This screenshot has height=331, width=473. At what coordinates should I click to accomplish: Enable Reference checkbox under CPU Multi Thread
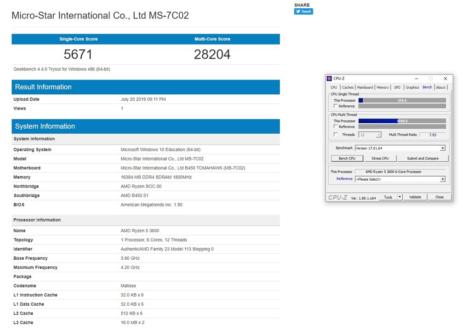click(336, 127)
